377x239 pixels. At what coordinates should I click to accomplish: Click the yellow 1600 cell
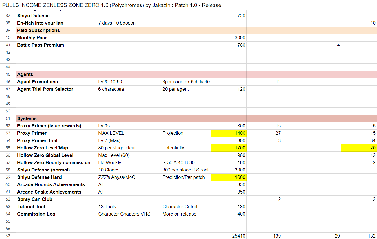tap(229, 177)
